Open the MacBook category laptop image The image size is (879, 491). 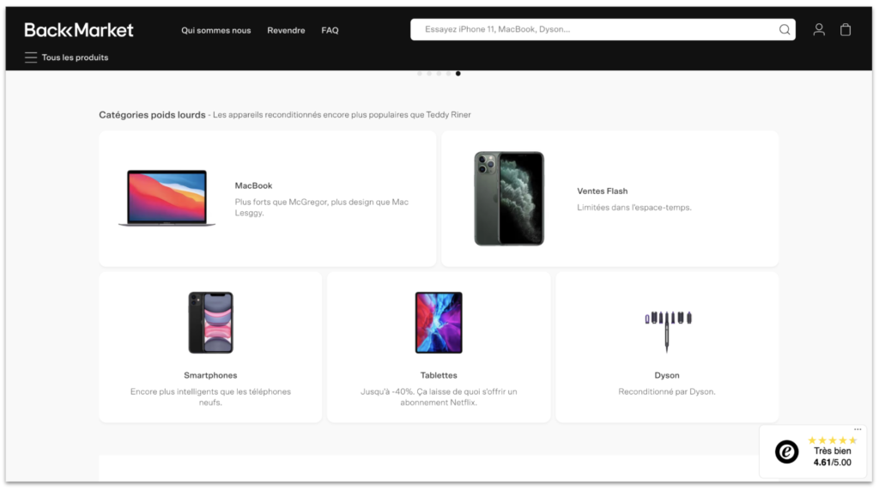(x=167, y=197)
